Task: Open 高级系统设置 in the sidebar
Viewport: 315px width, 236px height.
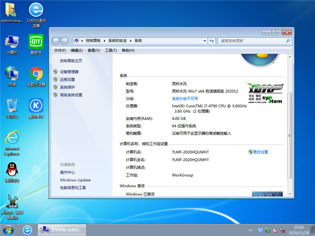Action: [x=71, y=95]
